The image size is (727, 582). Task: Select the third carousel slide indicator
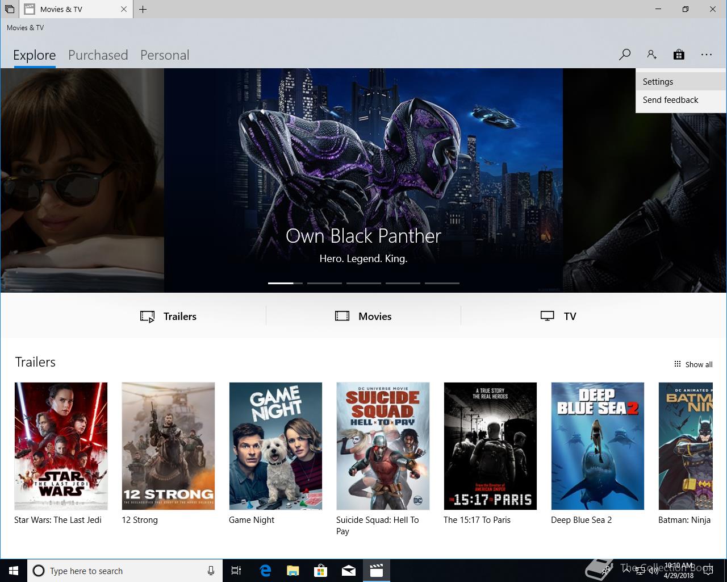[x=363, y=283]
